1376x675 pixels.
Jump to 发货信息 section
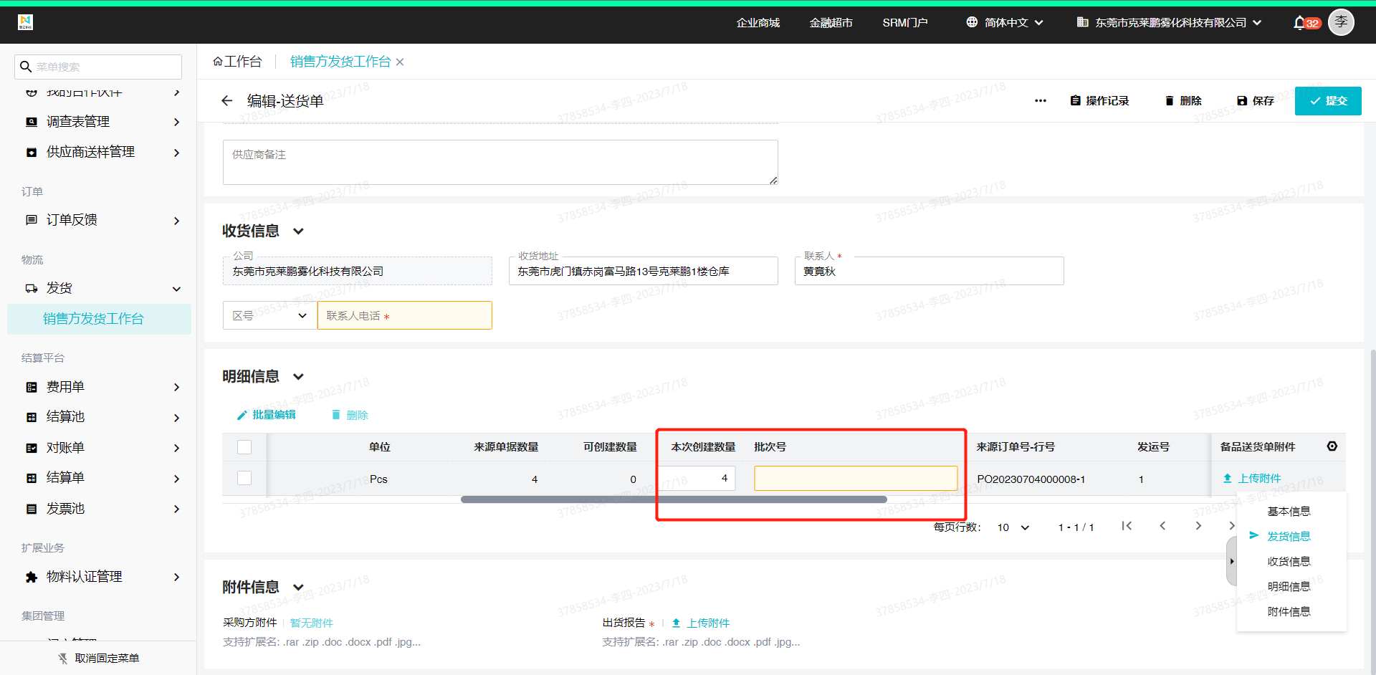click(x=1289, y=536)
